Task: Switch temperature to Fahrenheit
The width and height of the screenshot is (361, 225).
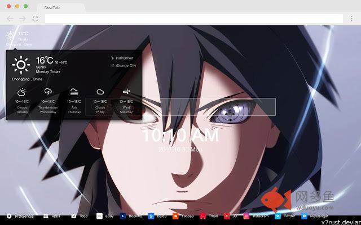Action: point(123,58)
